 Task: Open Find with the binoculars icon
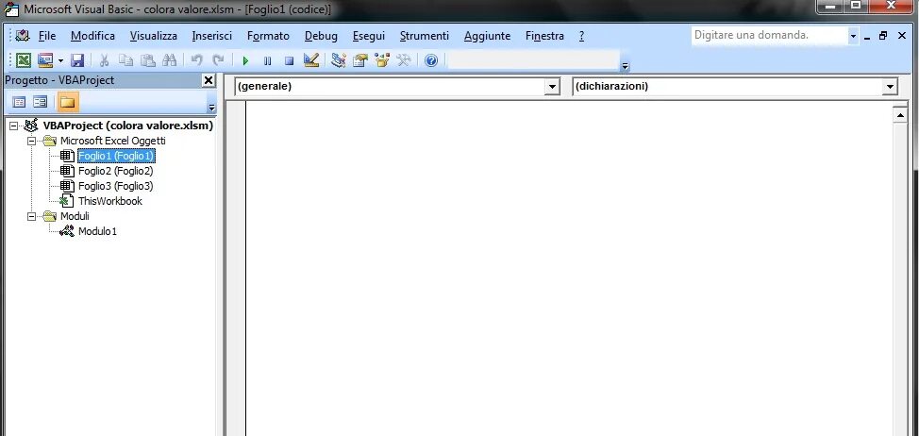[x=170, y=60]
